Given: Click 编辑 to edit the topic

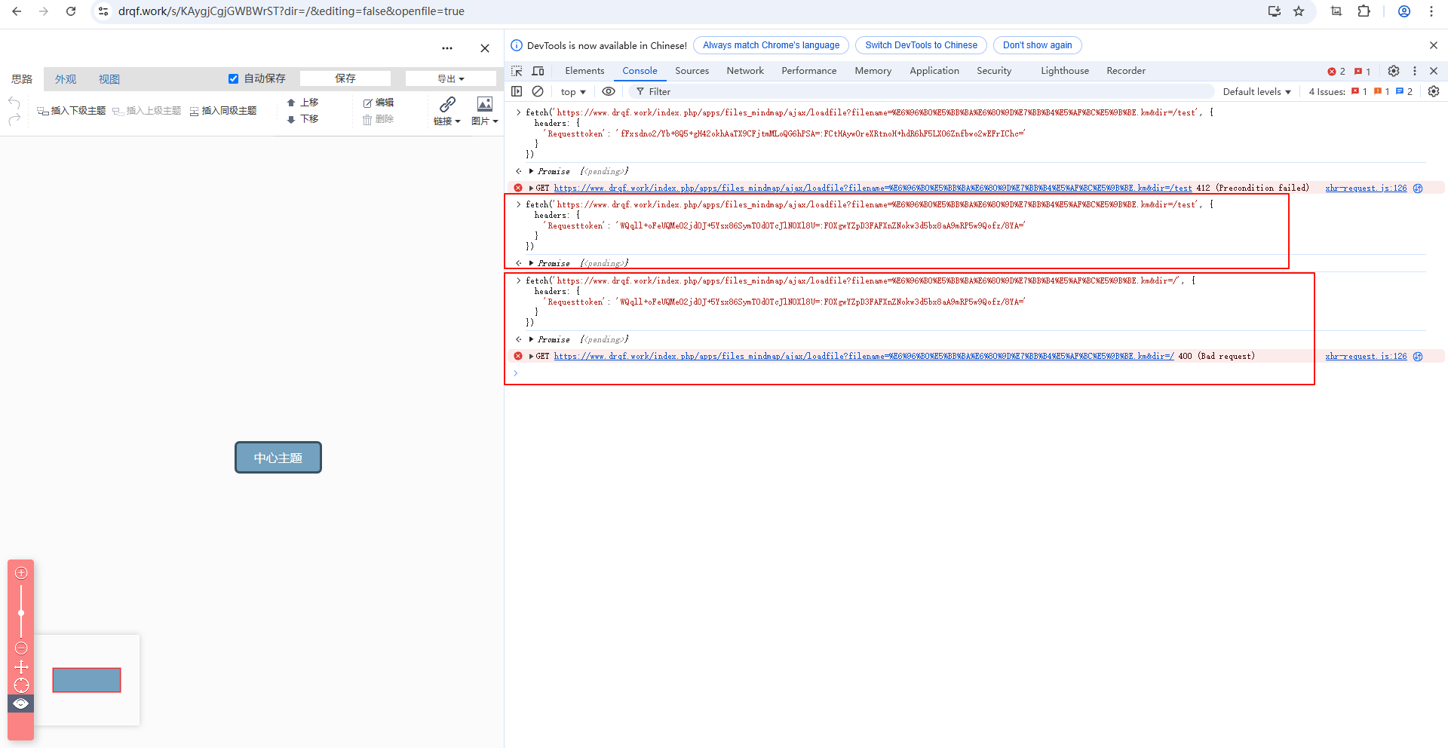Looking at the screenshot, I should click(379, 103).
